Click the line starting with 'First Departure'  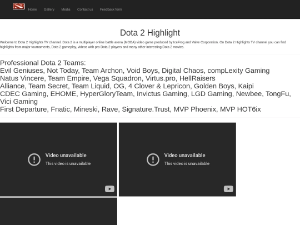pyautogui.click(x=131, y=109)
